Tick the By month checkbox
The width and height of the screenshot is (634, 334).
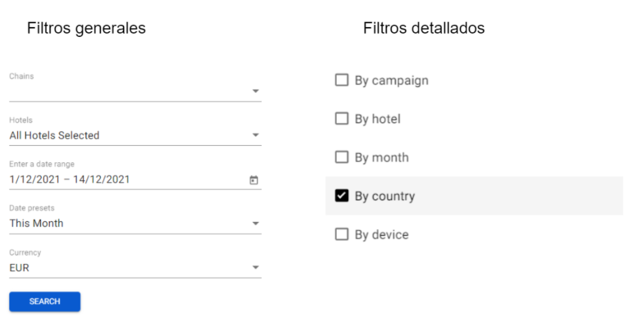[341, 158]
